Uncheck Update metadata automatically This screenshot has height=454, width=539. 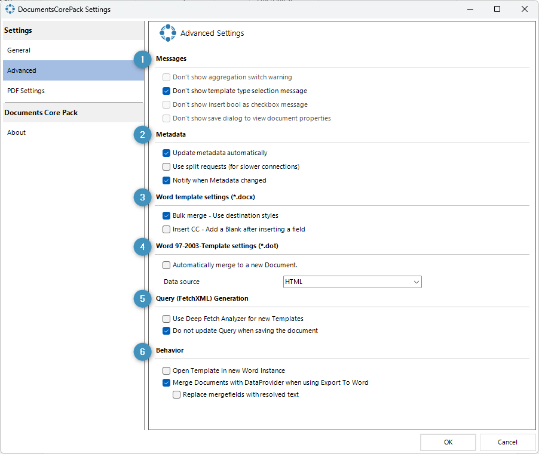pyautogui.click(x=166, y=153)
